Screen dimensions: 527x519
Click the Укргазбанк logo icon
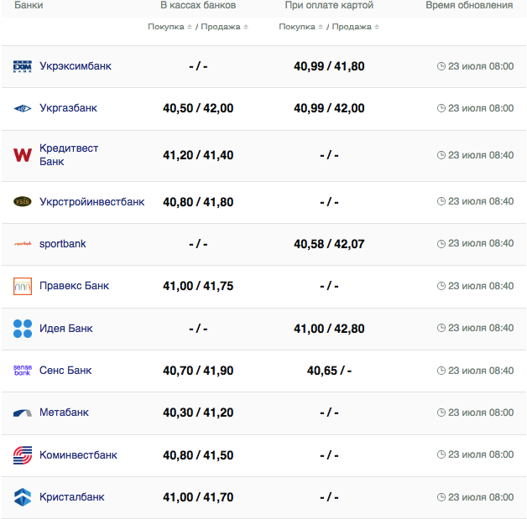pyautogui.click(x=23, y=108)
